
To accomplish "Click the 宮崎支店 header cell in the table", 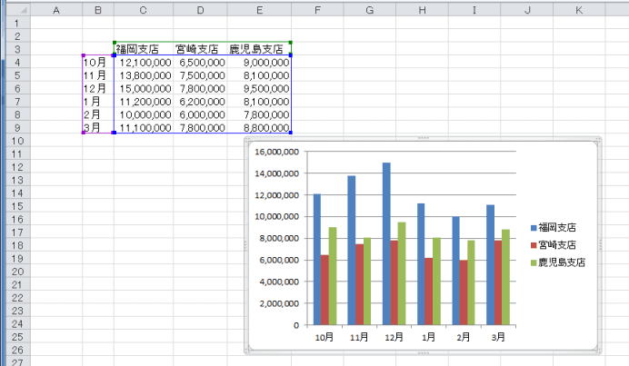I will [200, 49].
